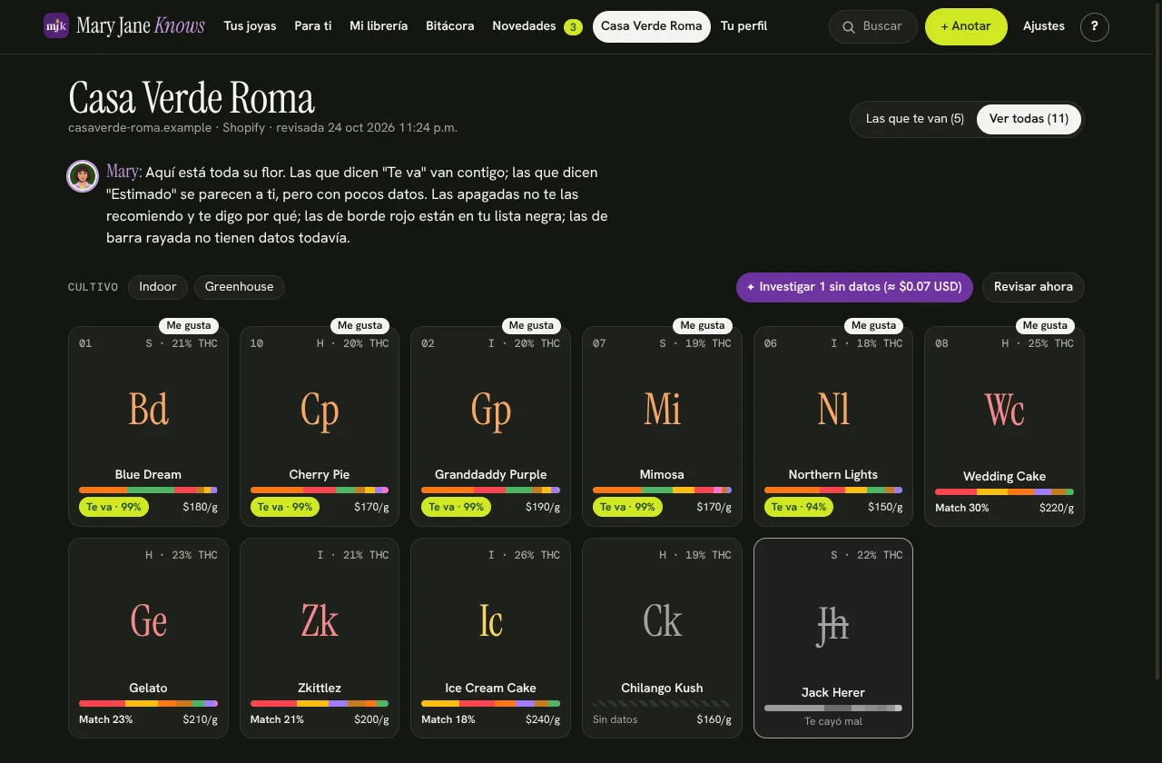Click the Te va 99% badge on Mimosa
This screenshot has width=1162, height=763.
tap(627, 507)
